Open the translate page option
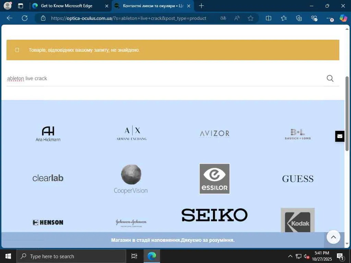The image size is (351, 263). tap(223, 18)
